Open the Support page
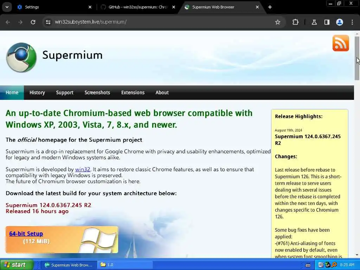This screenshot has height=270, width=360. (65, 92)
